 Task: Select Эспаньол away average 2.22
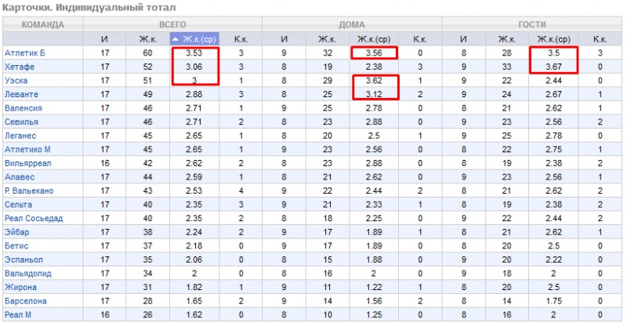tap(553, 259)
